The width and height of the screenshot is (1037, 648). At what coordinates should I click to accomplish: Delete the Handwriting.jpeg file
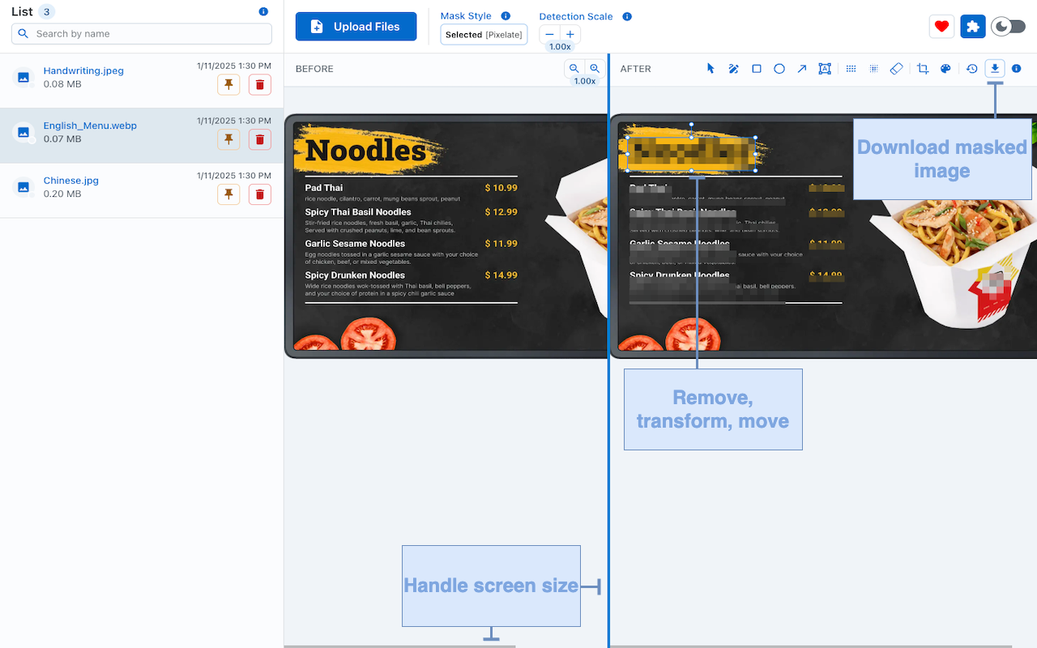point(259,85)
